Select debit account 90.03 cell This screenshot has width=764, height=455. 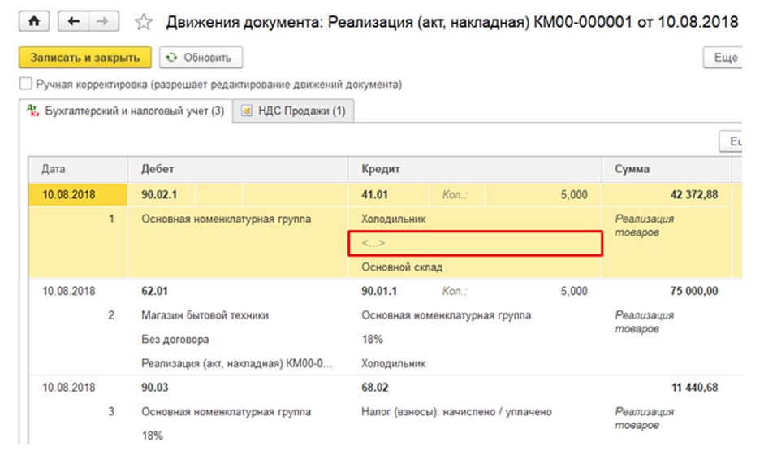154,388
